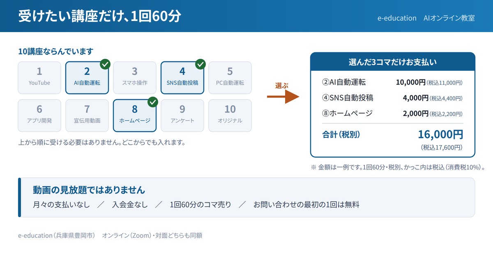
Task: Click green checkmark on AI自動運転 card
Action: [x=105, y=64]
